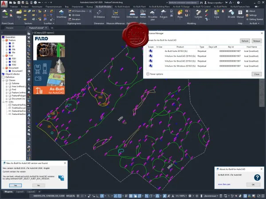This screenshot has width=266, height=199.
Task: Click No in new version dialog
Action: pos(39,185)
